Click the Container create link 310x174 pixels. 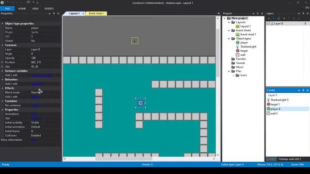tap(35, 105)
